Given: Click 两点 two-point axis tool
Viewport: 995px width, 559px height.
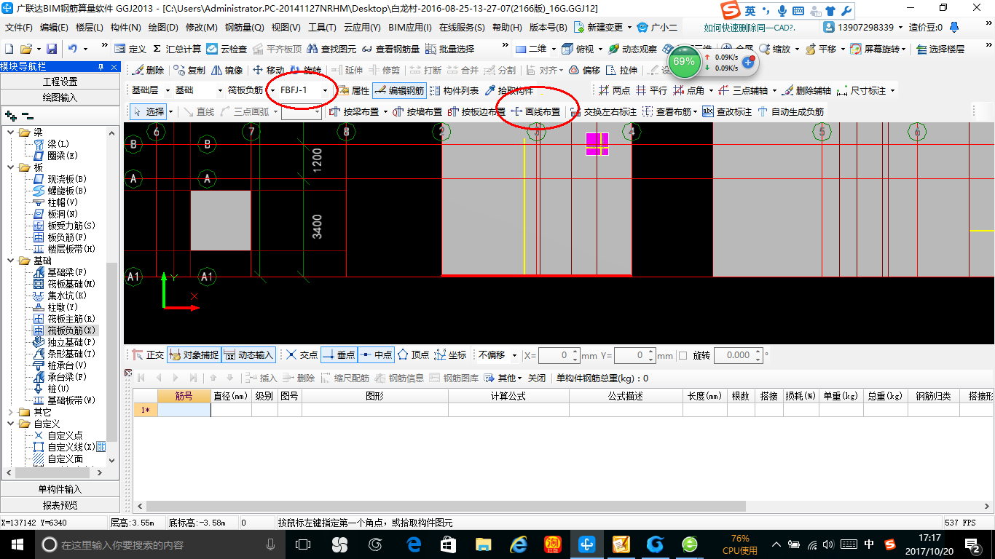Looking at the screenshot, I should click(x=614, y=90).
